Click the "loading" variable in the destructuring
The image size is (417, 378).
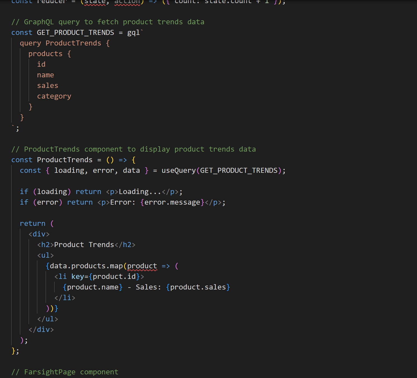[x=69, y=171]
